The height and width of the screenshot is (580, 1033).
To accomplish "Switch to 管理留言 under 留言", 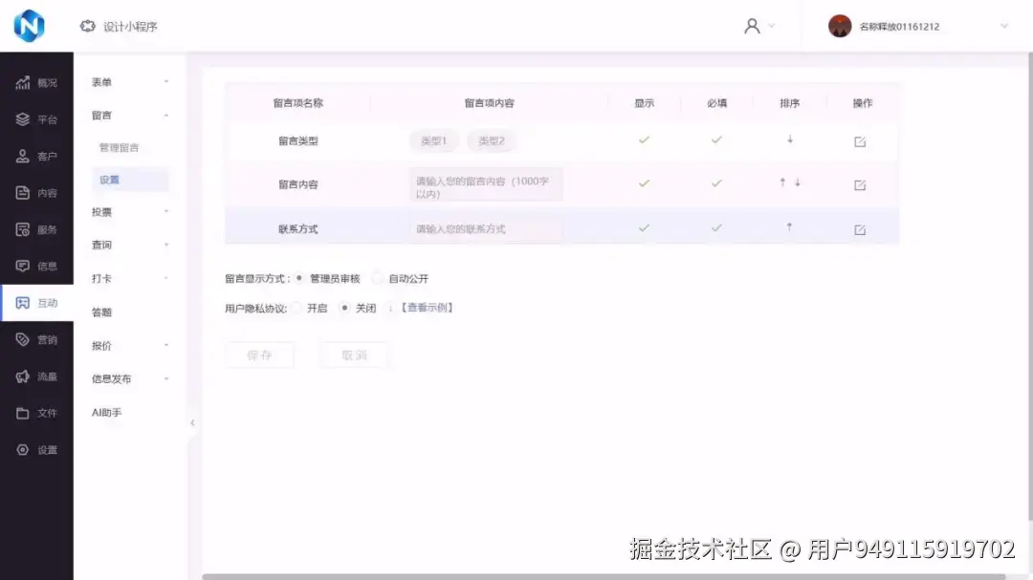I will (119, 146).
